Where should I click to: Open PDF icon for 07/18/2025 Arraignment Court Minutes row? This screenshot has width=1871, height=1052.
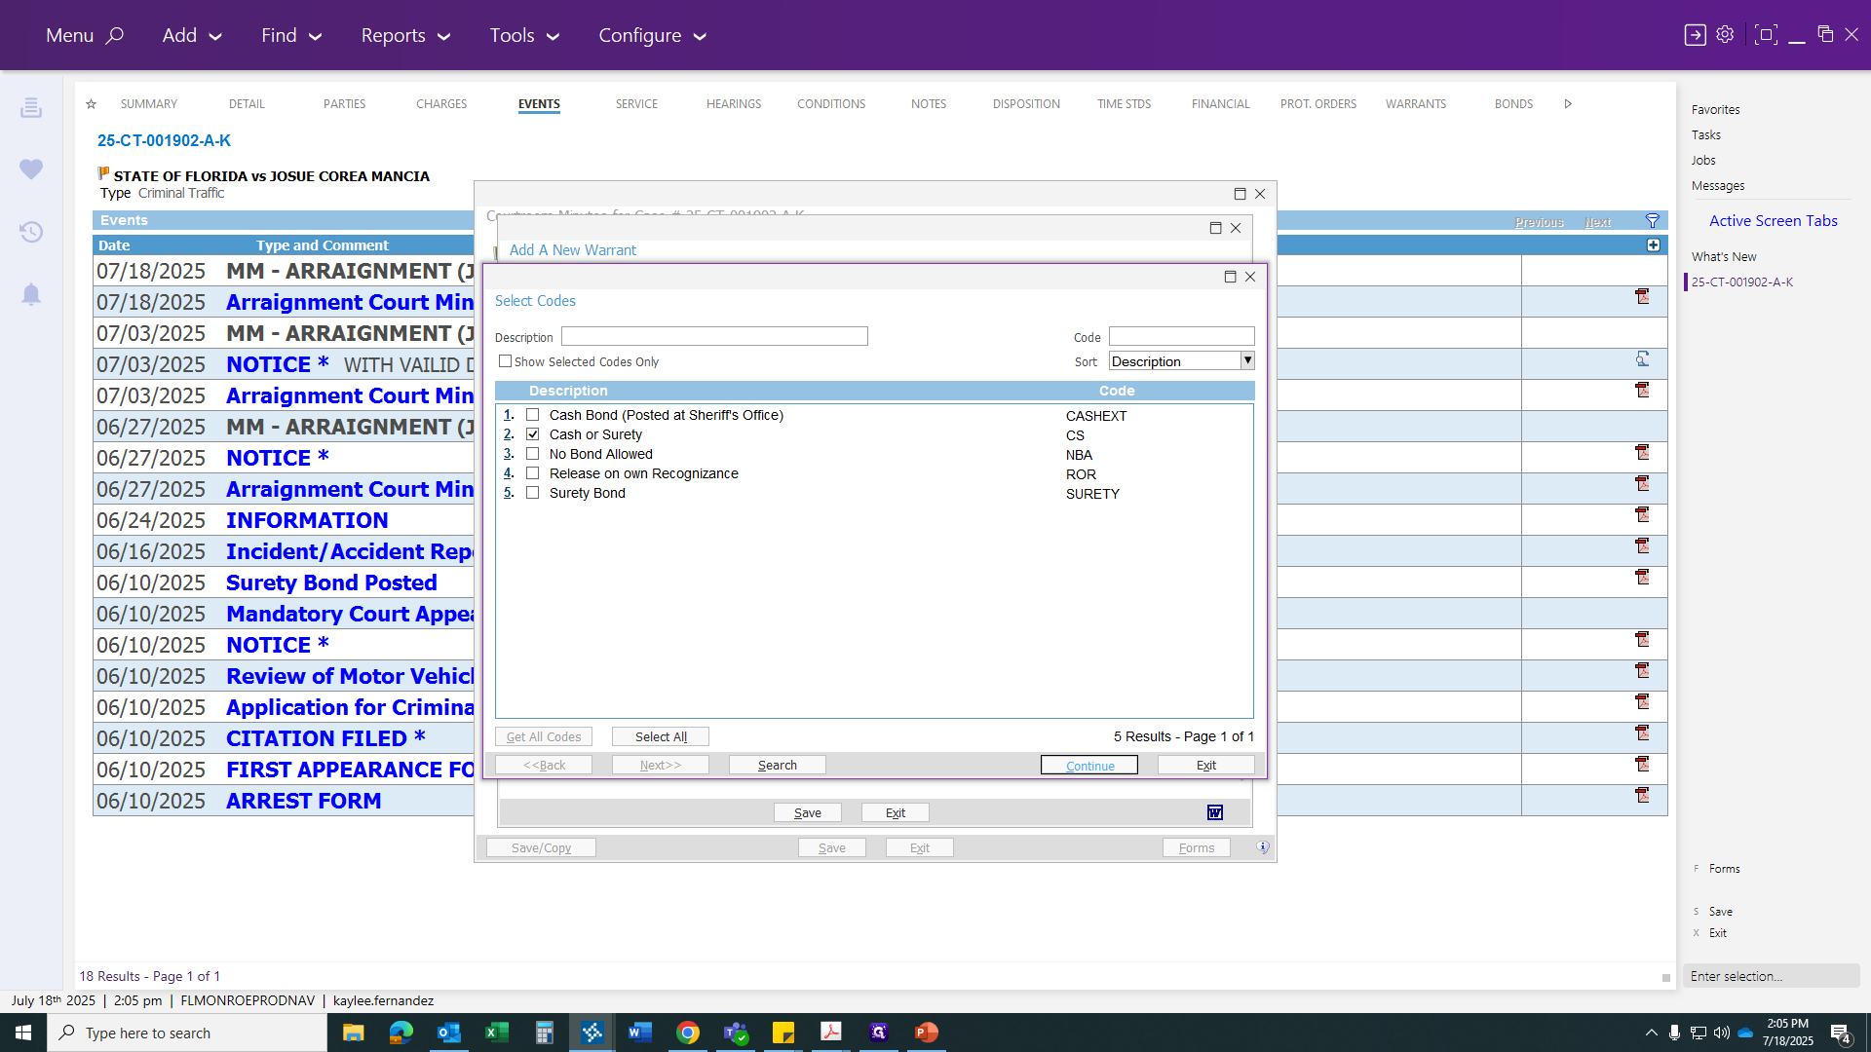[1642, 297]
